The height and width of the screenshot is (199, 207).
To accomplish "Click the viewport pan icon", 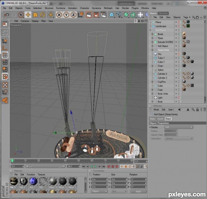I will pyautogui.click(x=136, y=21).
